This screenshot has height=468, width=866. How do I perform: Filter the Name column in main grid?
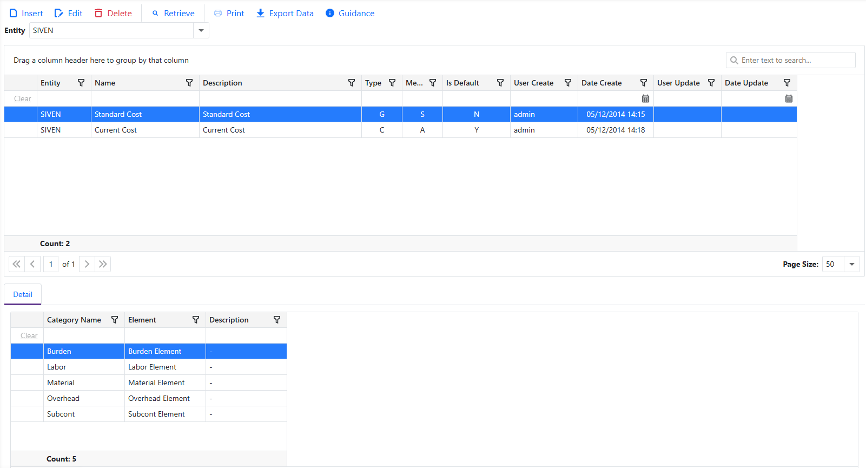click(189, 83)
